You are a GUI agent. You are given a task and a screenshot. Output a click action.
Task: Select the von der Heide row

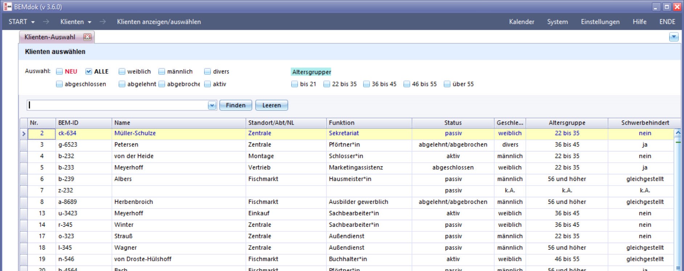click(x=347, y=156)
